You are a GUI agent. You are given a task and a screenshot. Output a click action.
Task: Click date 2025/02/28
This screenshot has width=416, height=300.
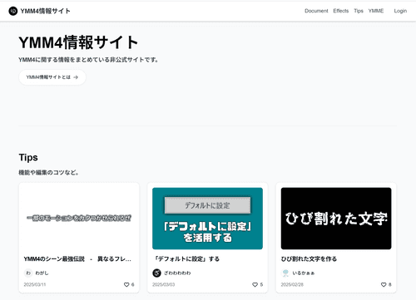pyautogui.click(x=292, y=284)
